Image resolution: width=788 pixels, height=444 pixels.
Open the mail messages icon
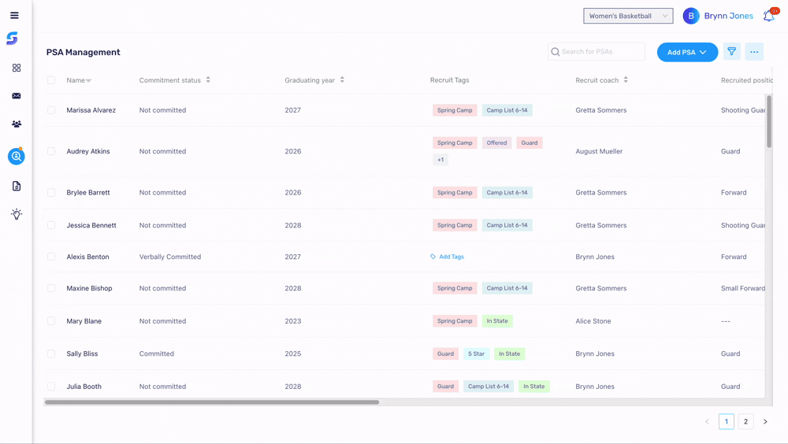[x=17, y=96]
